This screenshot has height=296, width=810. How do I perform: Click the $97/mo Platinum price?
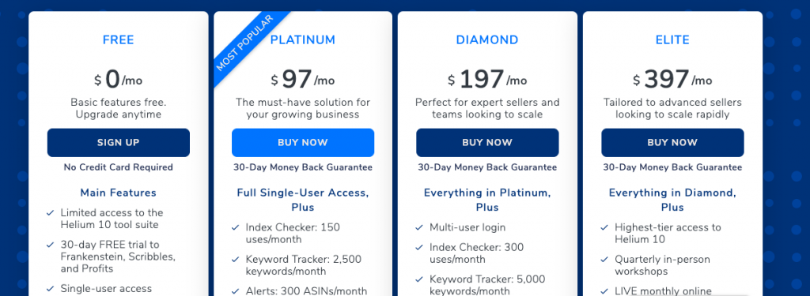coord(303,80)
